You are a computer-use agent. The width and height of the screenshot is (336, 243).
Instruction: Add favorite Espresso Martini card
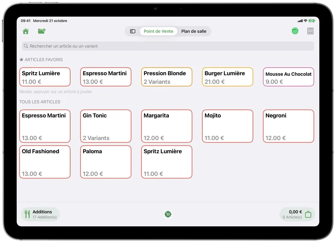[x=106, y=77]
